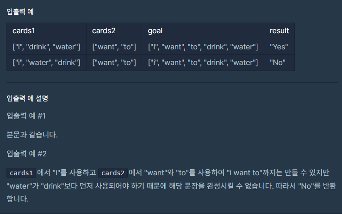Click the horizontal divider below the table
This screenshot has width=342, height=214.
point(172,83)
